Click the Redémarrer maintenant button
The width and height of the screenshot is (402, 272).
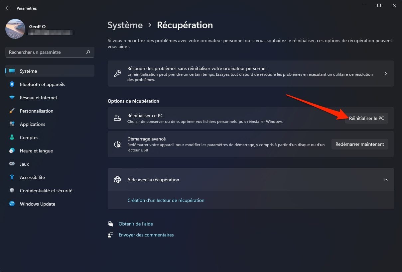click(360, 144)
